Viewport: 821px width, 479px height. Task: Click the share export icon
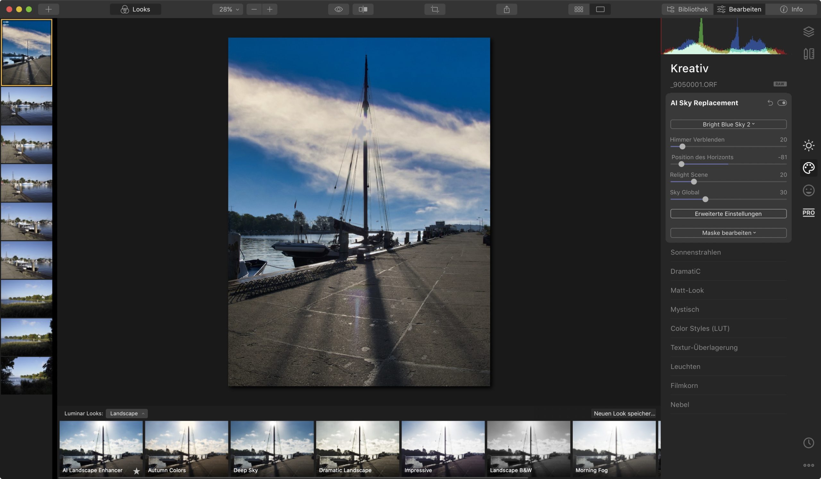coord(507,9)
